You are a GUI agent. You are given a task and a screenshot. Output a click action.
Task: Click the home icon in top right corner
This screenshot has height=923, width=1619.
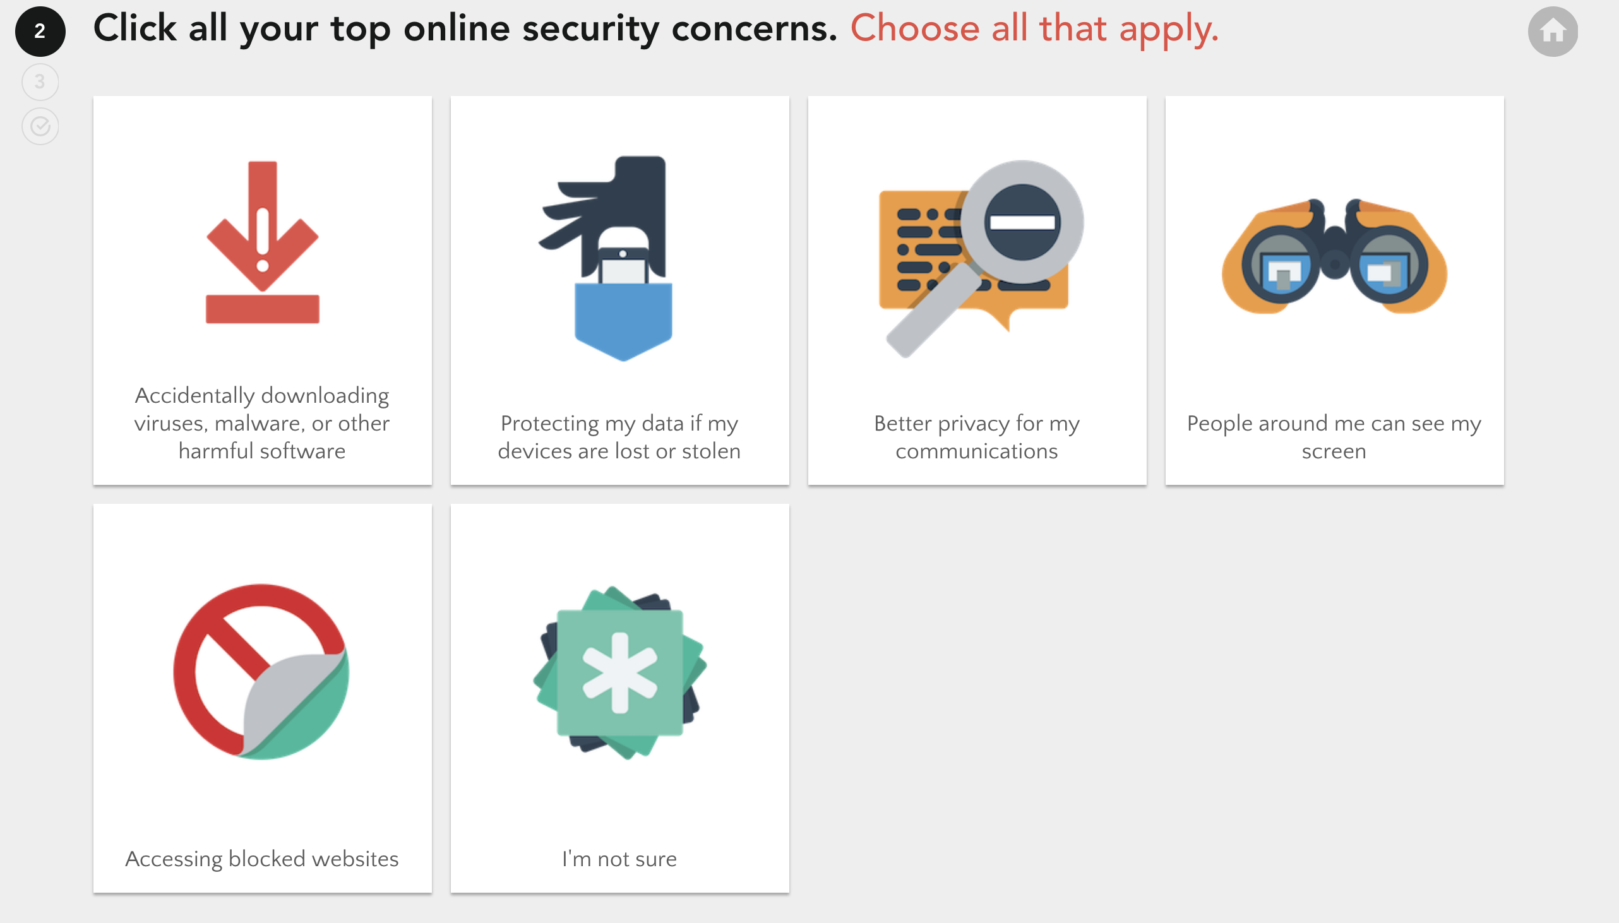pos(1555,30)
